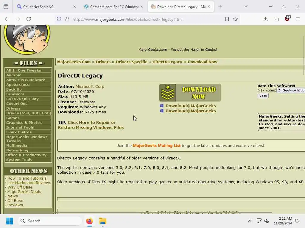Click the big Download Now button
The width and height of the screenshot is (305, 228).
(x=190, y=93)
